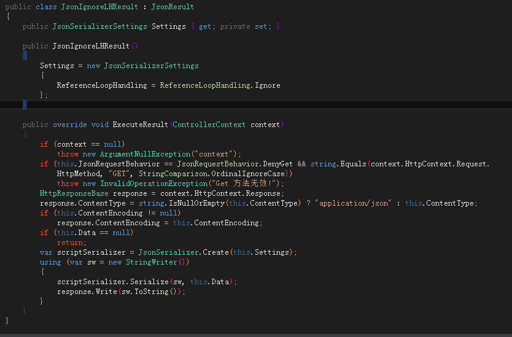Click StringComparison.OrdinalIgnoreCase argument

[212, 173]
